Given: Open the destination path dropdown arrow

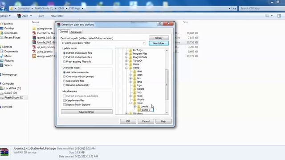Looking at the screenshot, I should click(x=144, y=43).
